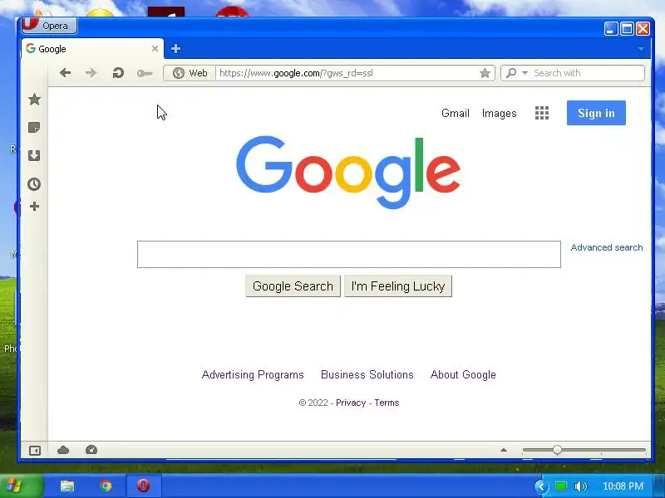The image size is (665, 498).
Task: Focus the address bar URL field
Action: tap(347, 73)
